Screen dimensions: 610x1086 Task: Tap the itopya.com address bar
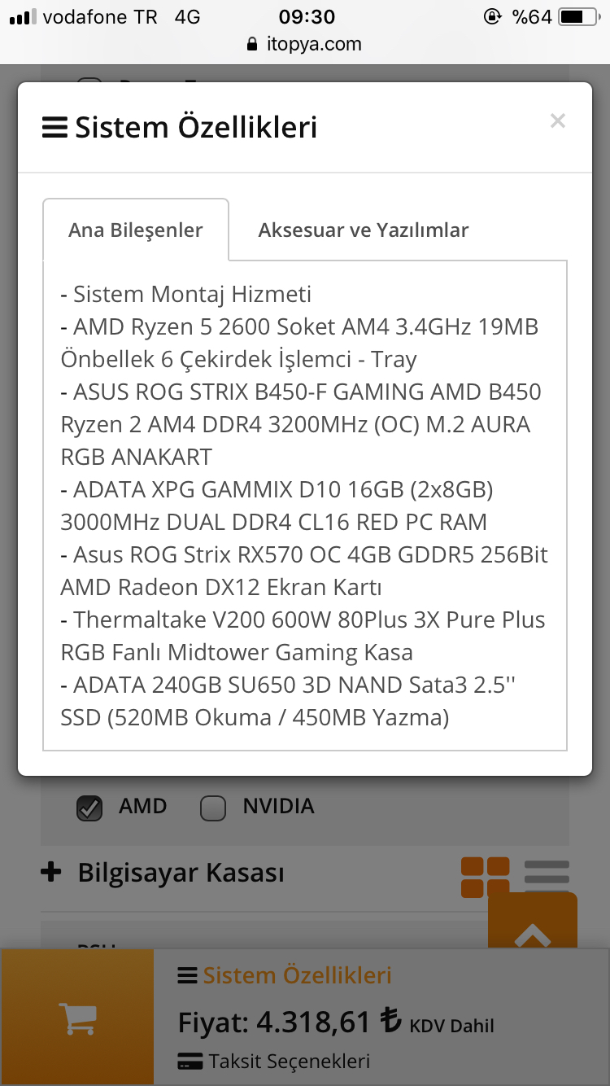coord(305,45)
